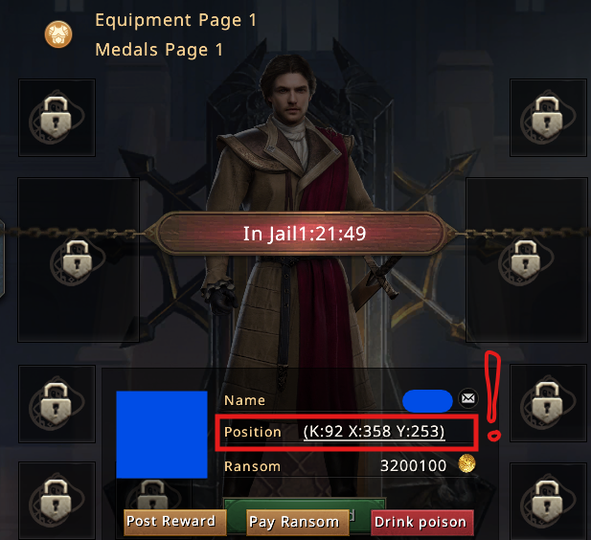Select the bottom-right locked equipment slot
Screen dimensions: 591x540
point(548,502)
